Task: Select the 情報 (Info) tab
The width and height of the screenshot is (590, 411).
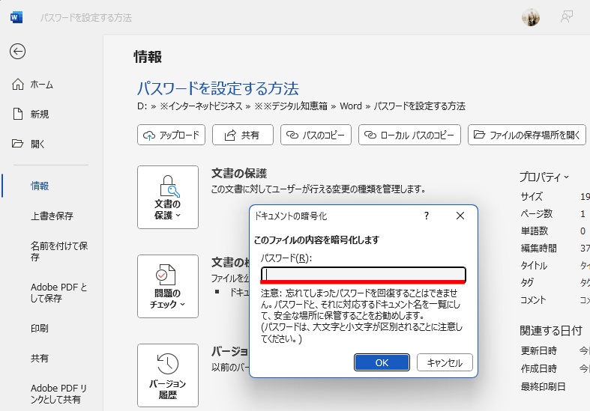Action: point(40,186)
